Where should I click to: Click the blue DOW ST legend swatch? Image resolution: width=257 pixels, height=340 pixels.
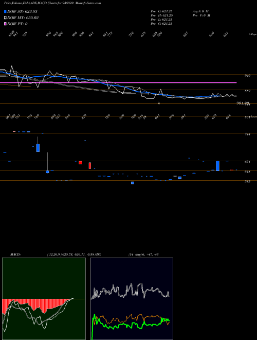coord(5,11)
